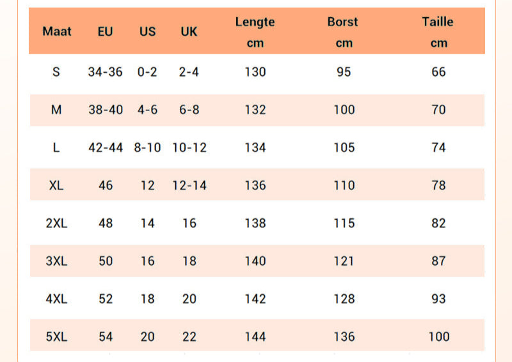512x362 pixels.
Task: Click the Lengte cm column header
Action: pos(255,32)
